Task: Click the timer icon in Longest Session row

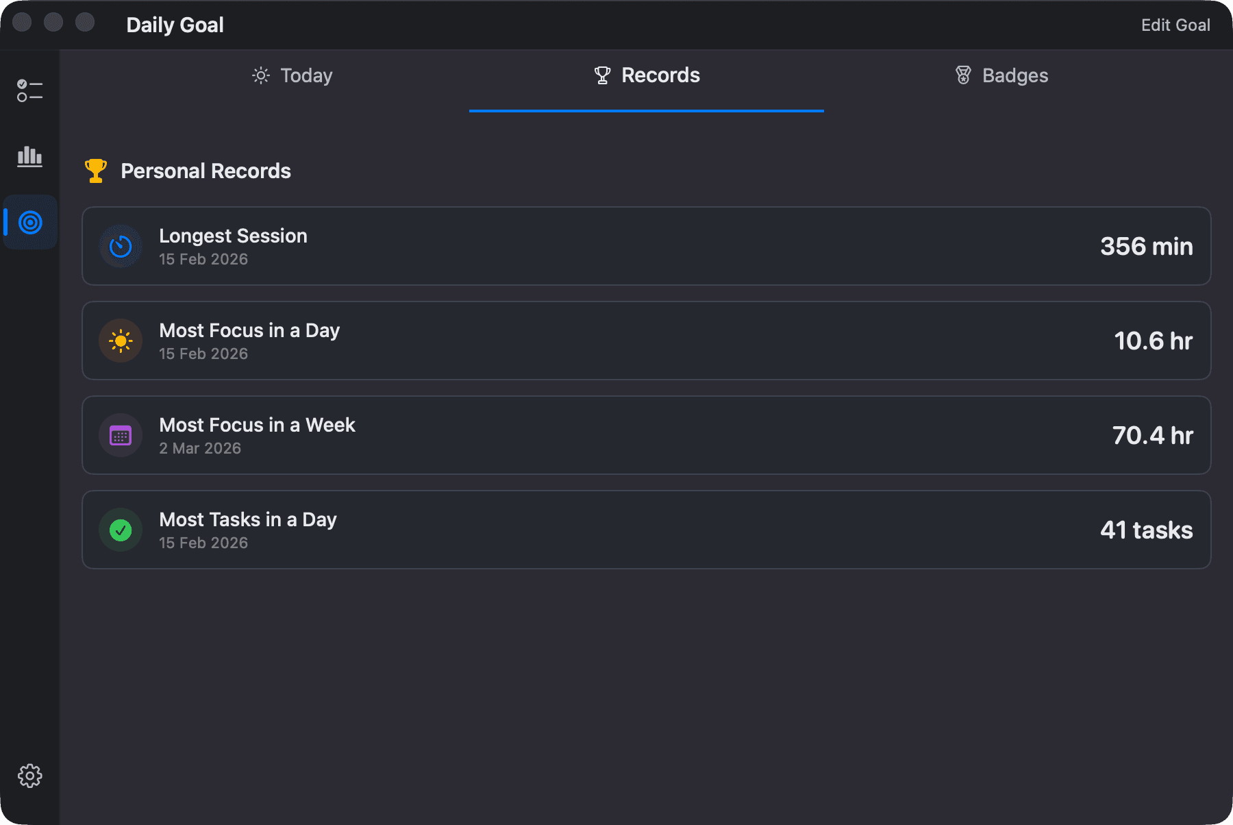Action: point(121,246)
